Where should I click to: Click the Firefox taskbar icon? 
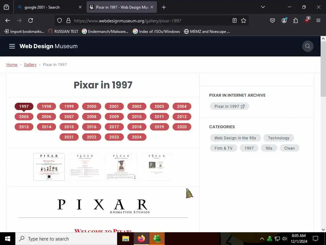click(x=141, y=239)
